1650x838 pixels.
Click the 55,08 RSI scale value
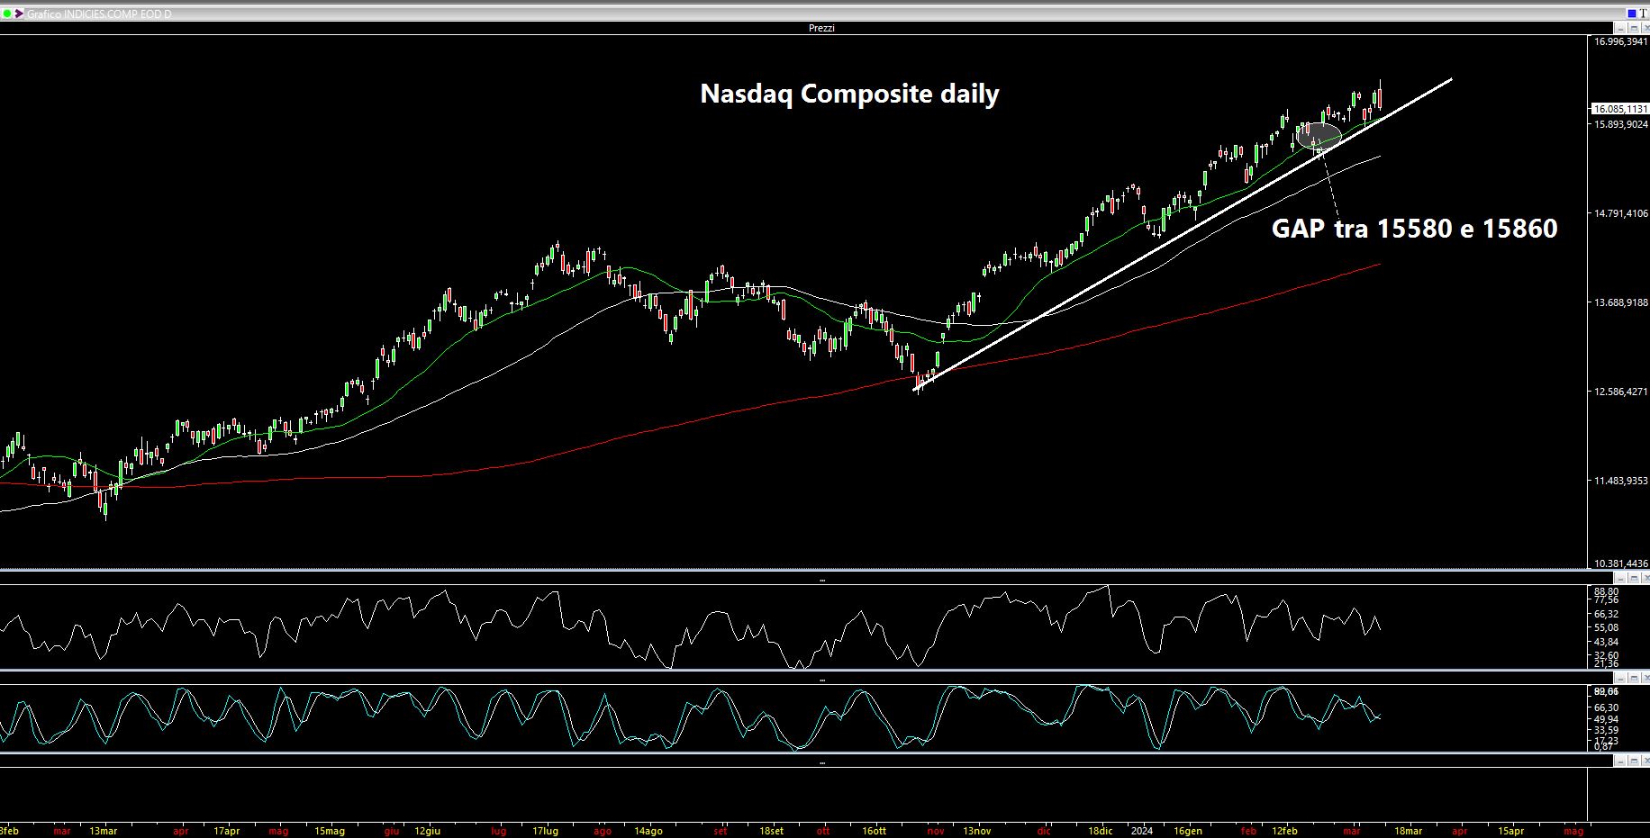tap(1606, 627)
